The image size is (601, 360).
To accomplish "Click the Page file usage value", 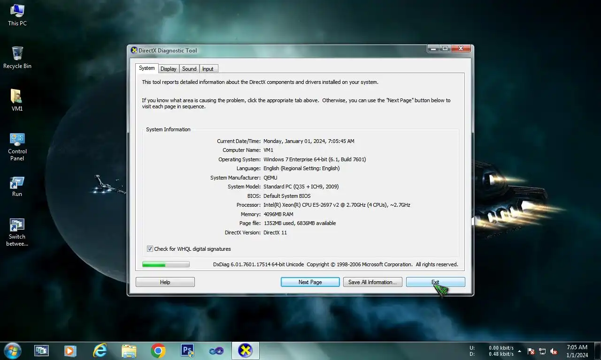I will 300,223.
